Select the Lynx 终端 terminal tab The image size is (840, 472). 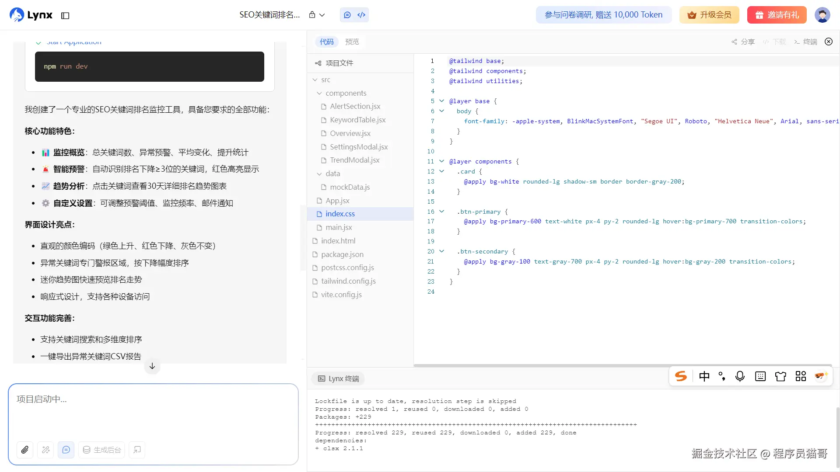pyautogui.click(x=339, y=379)
